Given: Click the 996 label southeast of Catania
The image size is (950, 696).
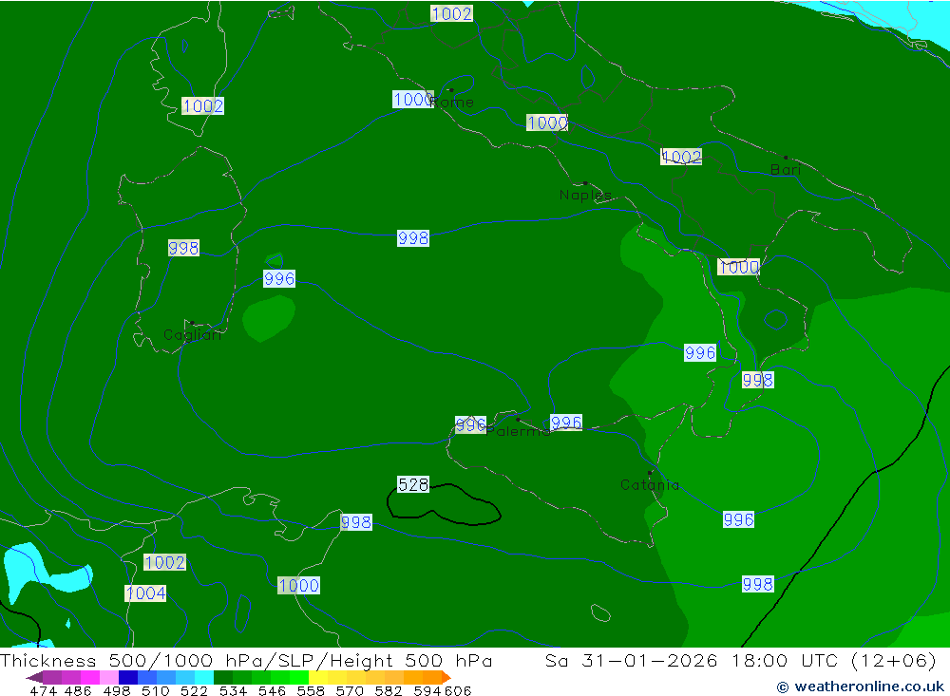Looking at the screenshot, I should 738,519.
